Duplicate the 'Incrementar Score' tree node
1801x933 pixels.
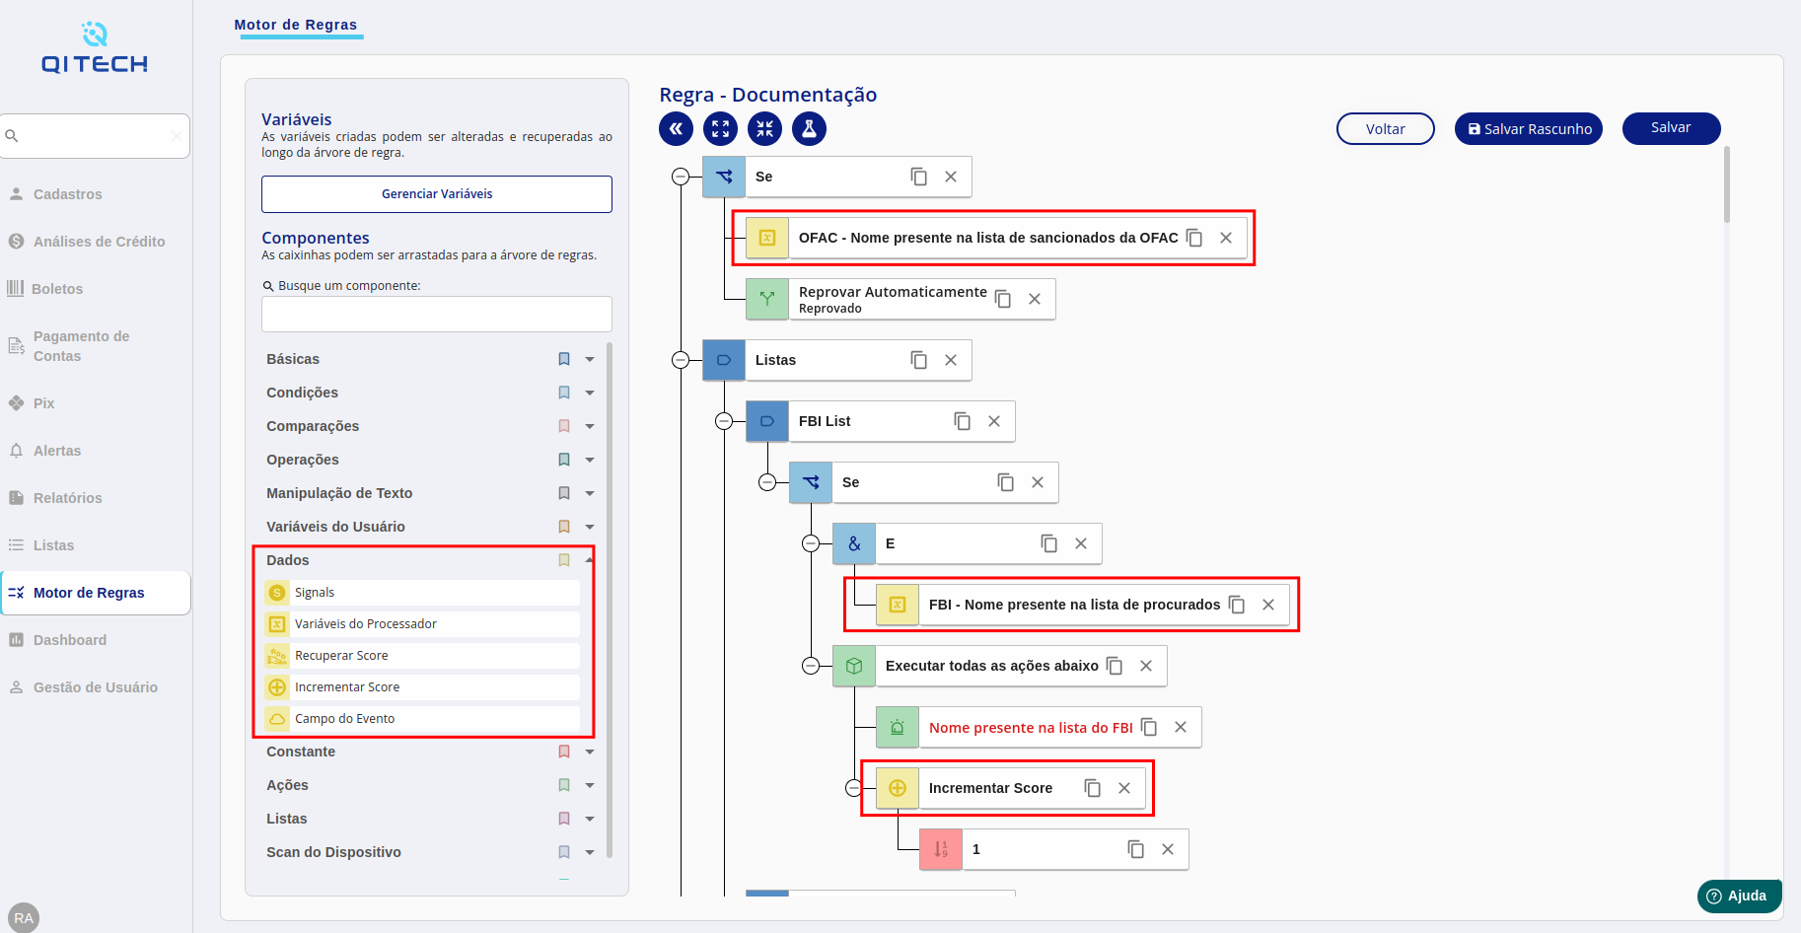click(1093, 788)
